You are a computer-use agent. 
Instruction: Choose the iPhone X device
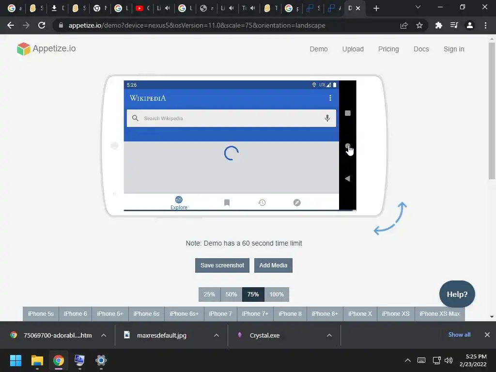coord(360,314)
